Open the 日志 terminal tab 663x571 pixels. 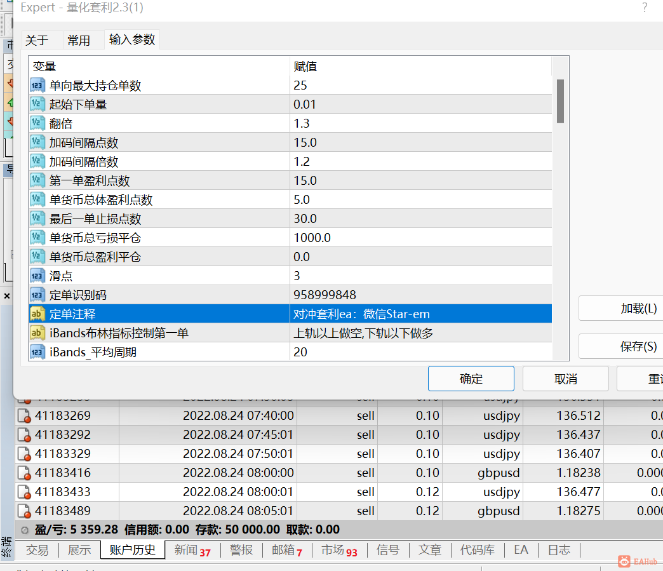tap(559, 550)
